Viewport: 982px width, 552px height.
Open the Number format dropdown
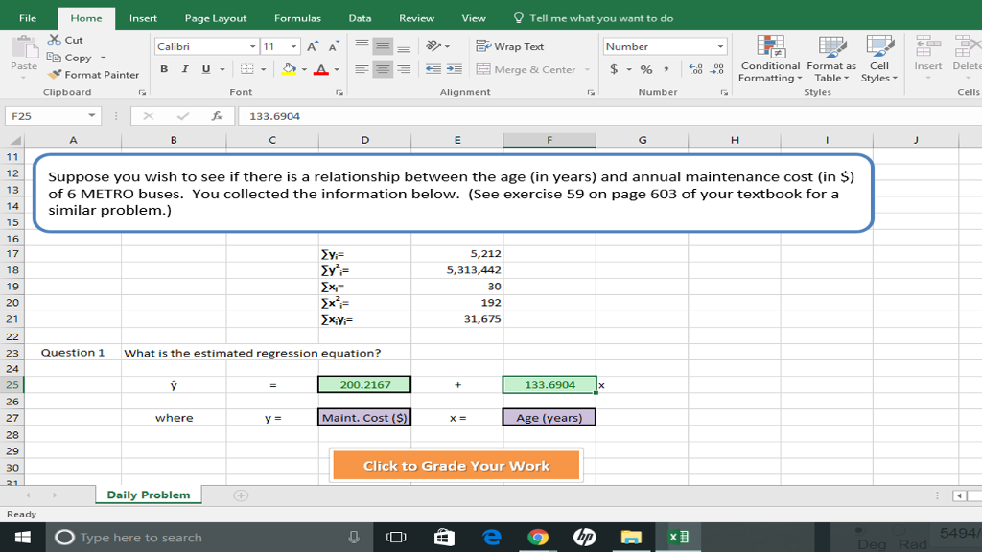tap(721, 46)
